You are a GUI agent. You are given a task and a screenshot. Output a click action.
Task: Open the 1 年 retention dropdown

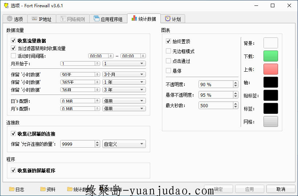(x=124, y=82)
